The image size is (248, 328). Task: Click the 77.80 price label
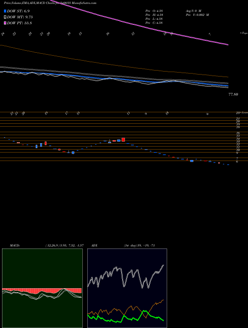[x=233, y=94]
